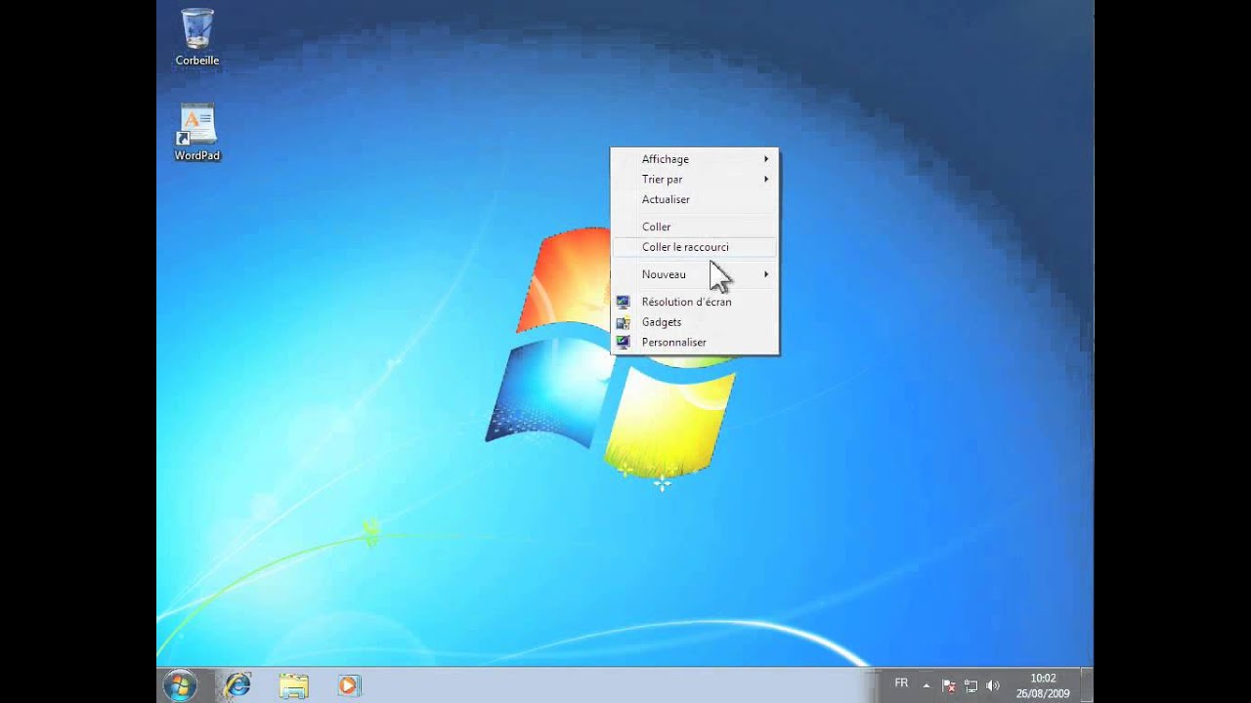The height and width of the screenshot is (703, 1251).
Task: Click the FR language indicator
Action: (901, 683)
